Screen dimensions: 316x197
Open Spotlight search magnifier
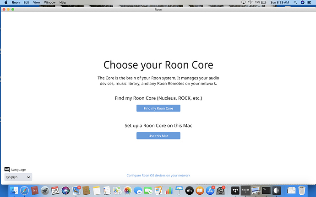coord(295,2)
